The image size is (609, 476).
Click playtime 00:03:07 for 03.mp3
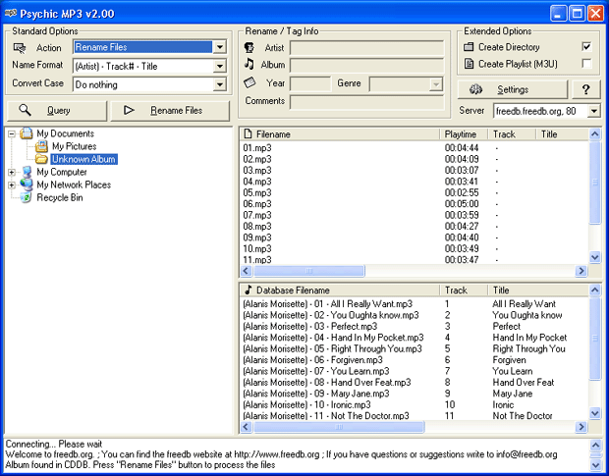click(462, 171)
